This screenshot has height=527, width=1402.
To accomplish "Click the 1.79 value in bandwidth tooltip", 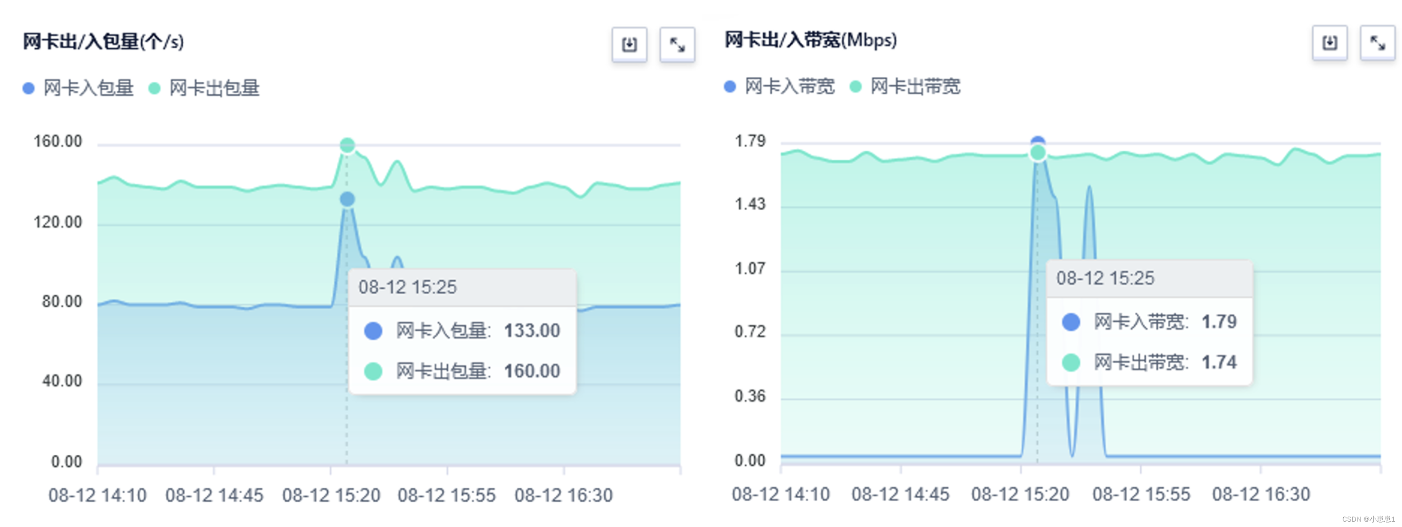I will click(x=1219, y=322).
